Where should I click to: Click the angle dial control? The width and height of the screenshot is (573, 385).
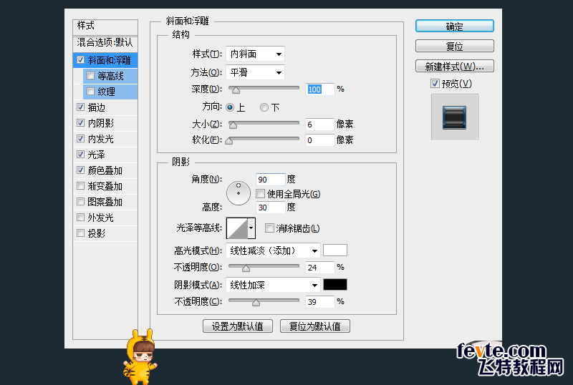point(239,193)
